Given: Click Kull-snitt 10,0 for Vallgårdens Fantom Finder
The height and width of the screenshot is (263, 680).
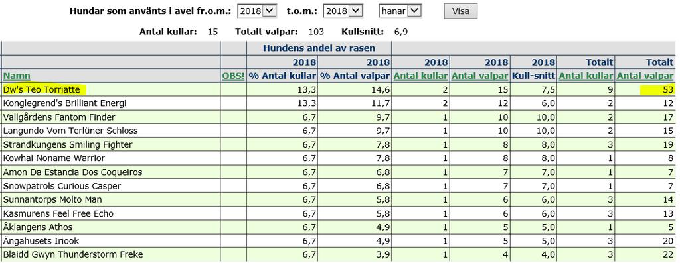Looking at the screenshot, I should point(546,117).
